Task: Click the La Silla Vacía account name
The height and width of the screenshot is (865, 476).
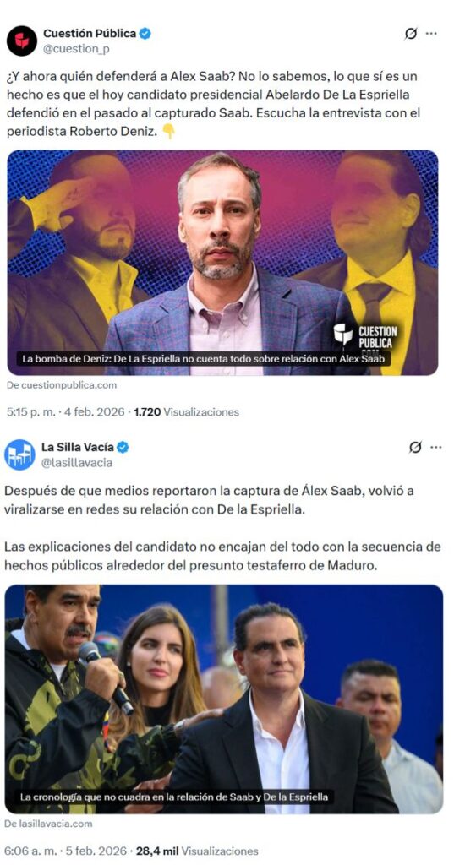Action: pos(77,448)
